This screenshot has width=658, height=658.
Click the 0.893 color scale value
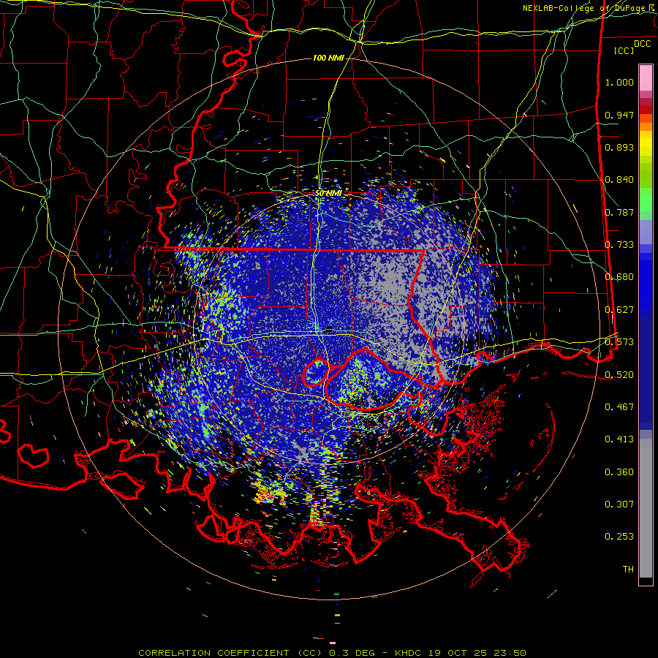(619, 147)
